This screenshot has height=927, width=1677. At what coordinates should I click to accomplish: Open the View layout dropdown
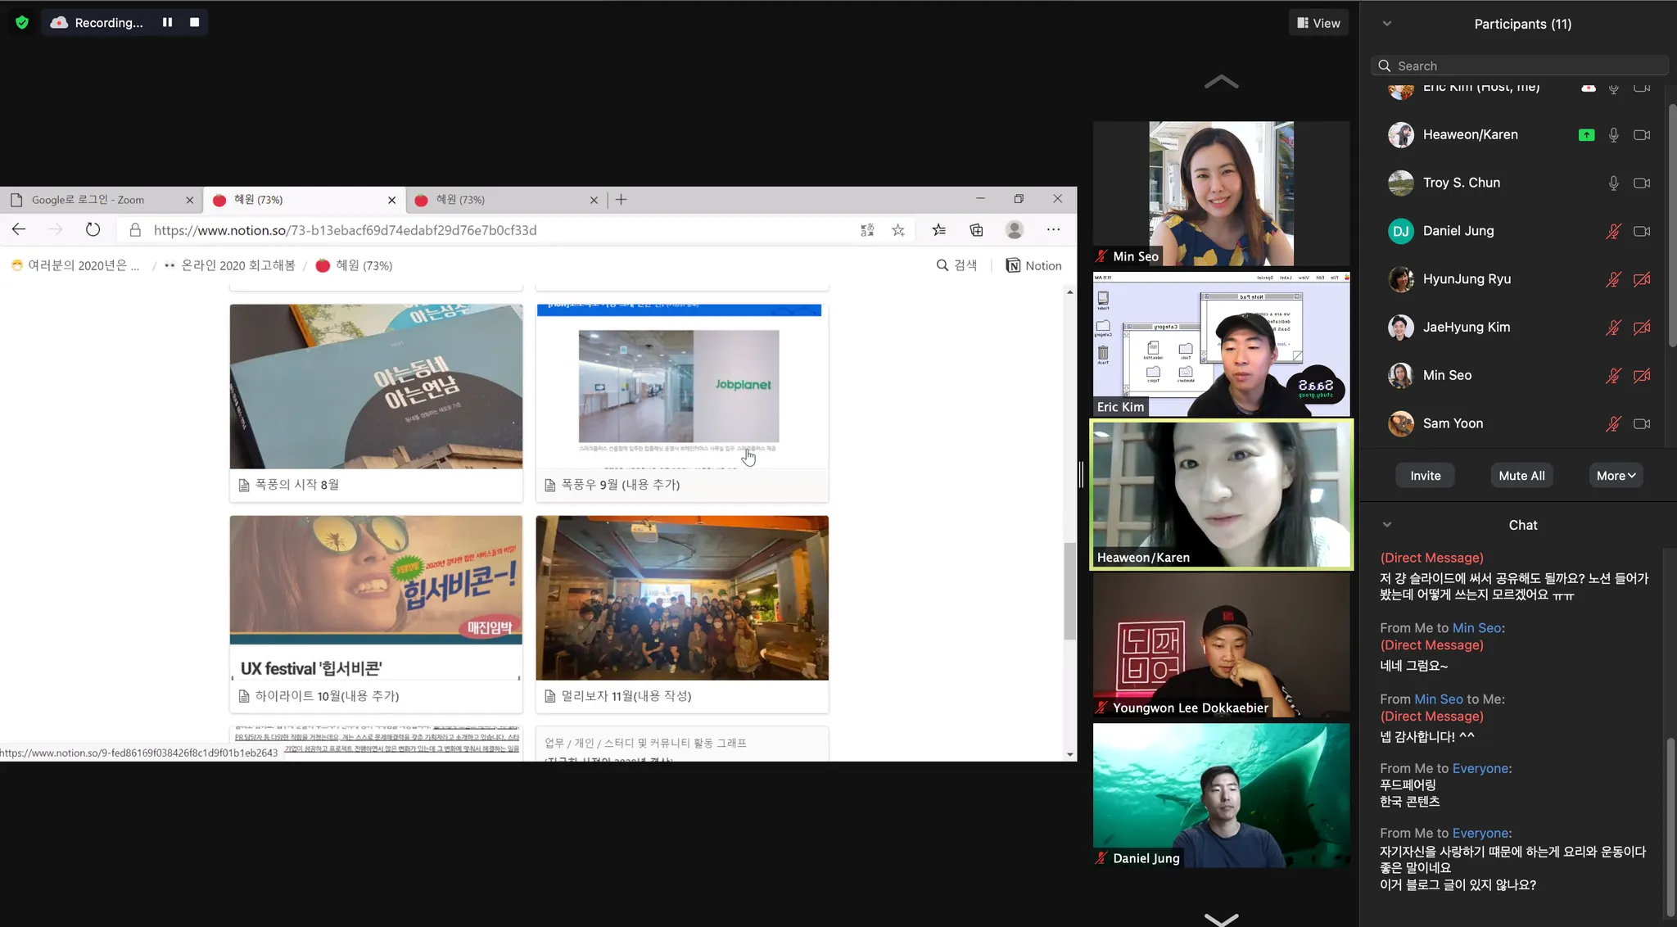pos(1318,23)
